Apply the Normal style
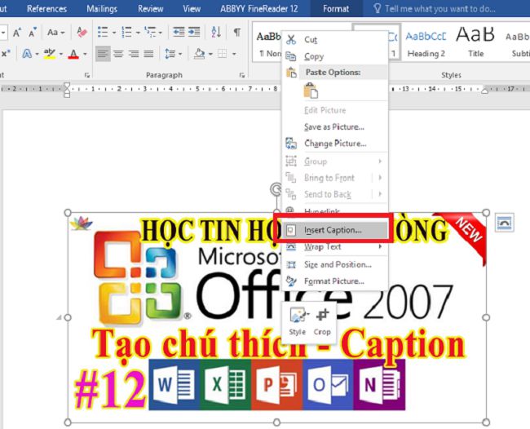This screenshot has height=429, width=530. (269, 42)
